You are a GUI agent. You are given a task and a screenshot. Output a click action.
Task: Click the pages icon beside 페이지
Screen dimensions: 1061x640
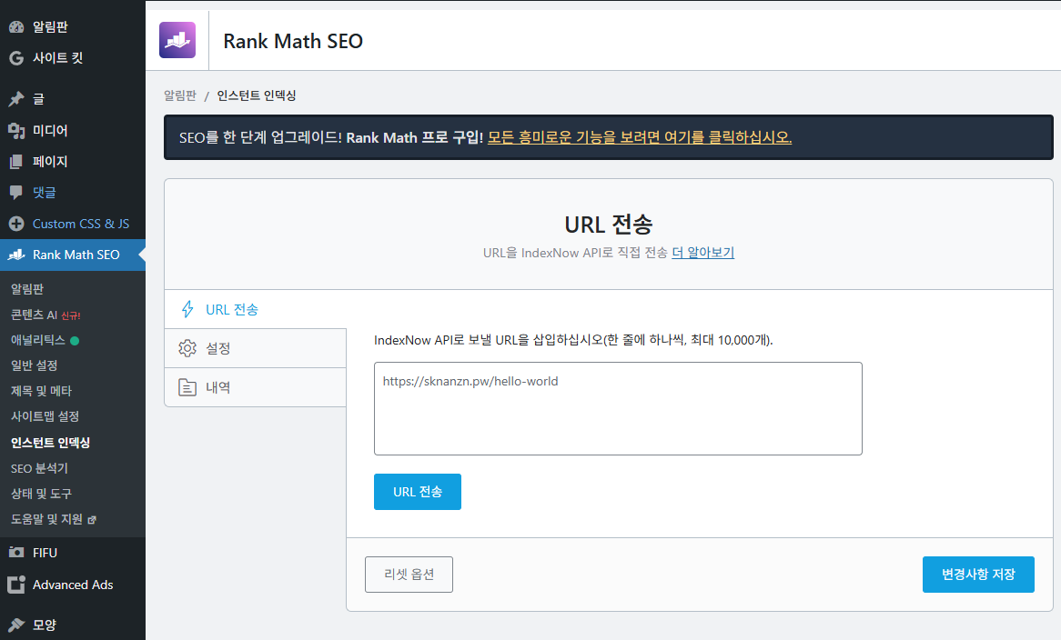pyautogui.click(x=16, y=162)
